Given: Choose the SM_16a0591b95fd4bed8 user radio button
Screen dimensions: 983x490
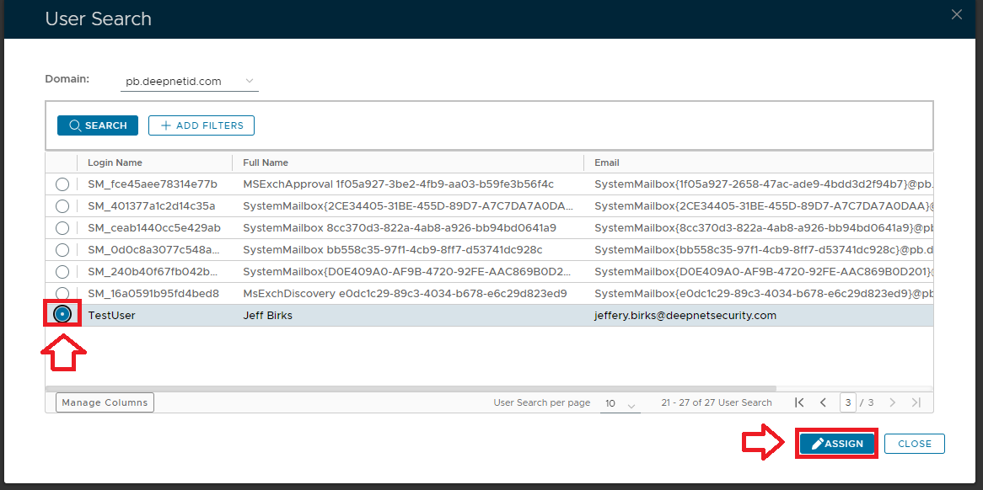Looking at the screenshot, I should coord(62,293).
